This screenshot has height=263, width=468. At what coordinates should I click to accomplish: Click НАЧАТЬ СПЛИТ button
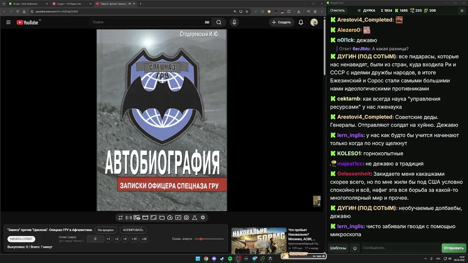(x=21, y=239)
